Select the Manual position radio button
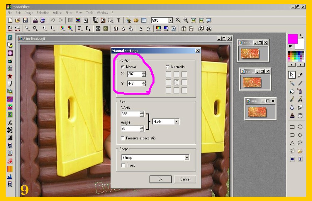Viewport: 312px width, 201px height. [123, 67]
